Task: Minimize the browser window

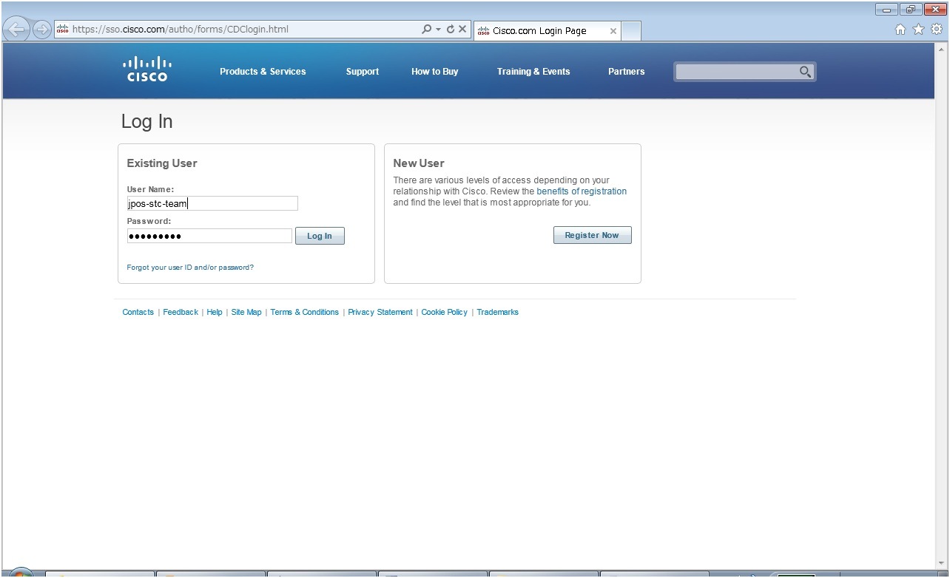Action: coord(886,10)
